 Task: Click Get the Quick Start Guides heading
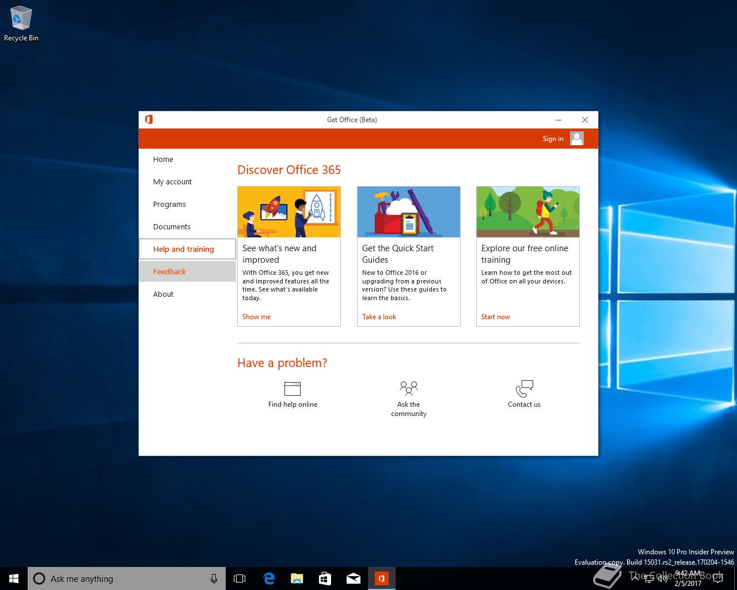pyautogui.click(x=398, y=254)
